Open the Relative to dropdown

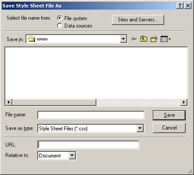pyautogui.click(x=72, y=156)
